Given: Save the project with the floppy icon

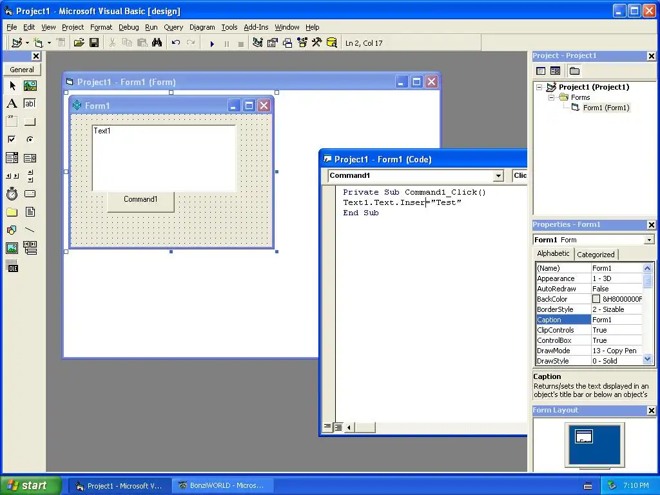Looking at the screenshot, I should point(94,43).
